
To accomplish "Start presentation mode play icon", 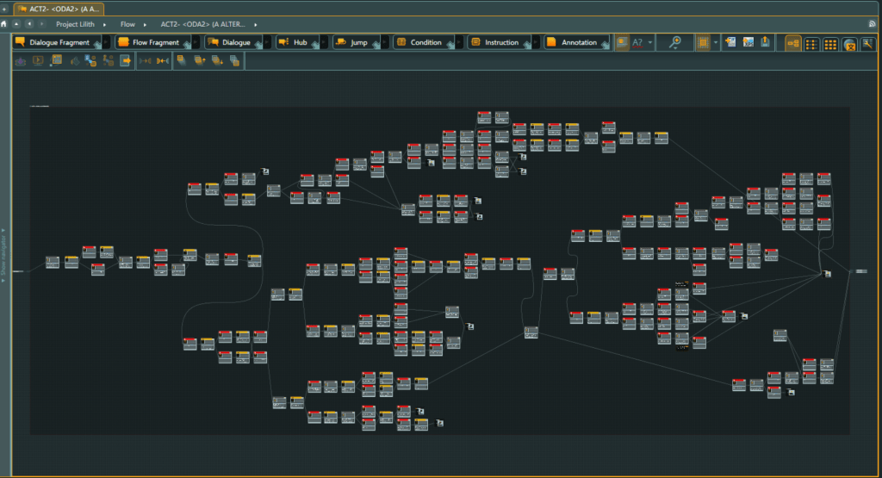I will 38,60.
